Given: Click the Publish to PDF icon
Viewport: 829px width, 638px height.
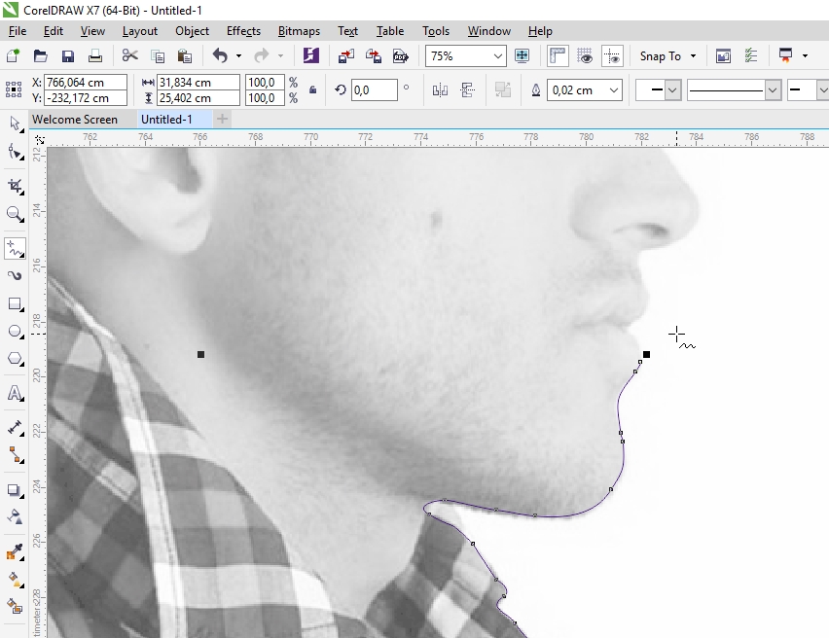Looking at the screenshot, I should click(399, 56).
